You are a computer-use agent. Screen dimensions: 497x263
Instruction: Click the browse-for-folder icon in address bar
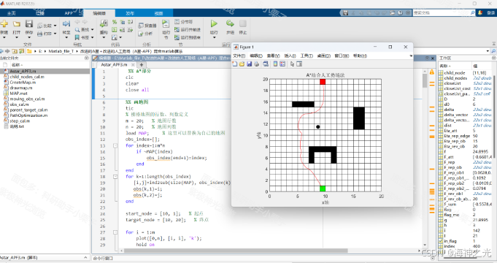(21, 51)
